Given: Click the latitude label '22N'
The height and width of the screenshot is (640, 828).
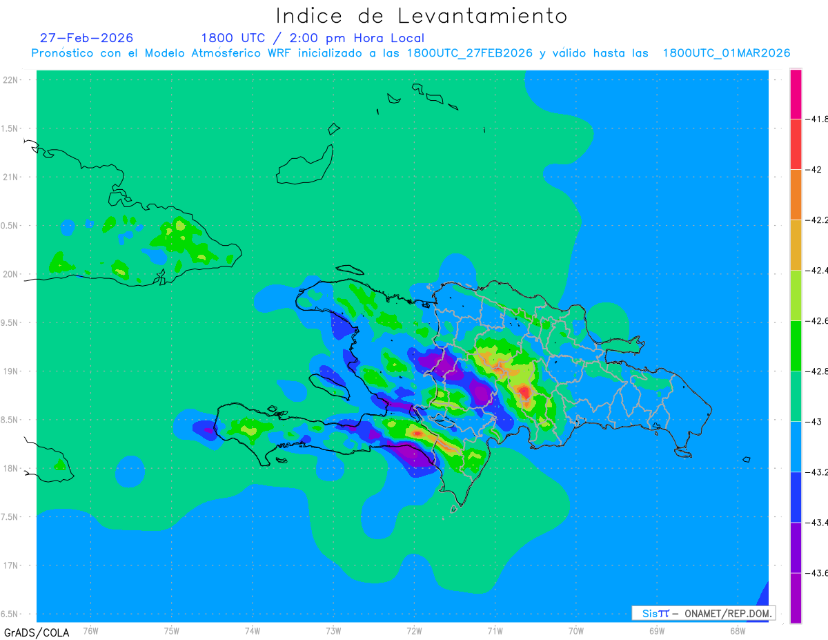Looking at the screenshot, I should point(11,79).
